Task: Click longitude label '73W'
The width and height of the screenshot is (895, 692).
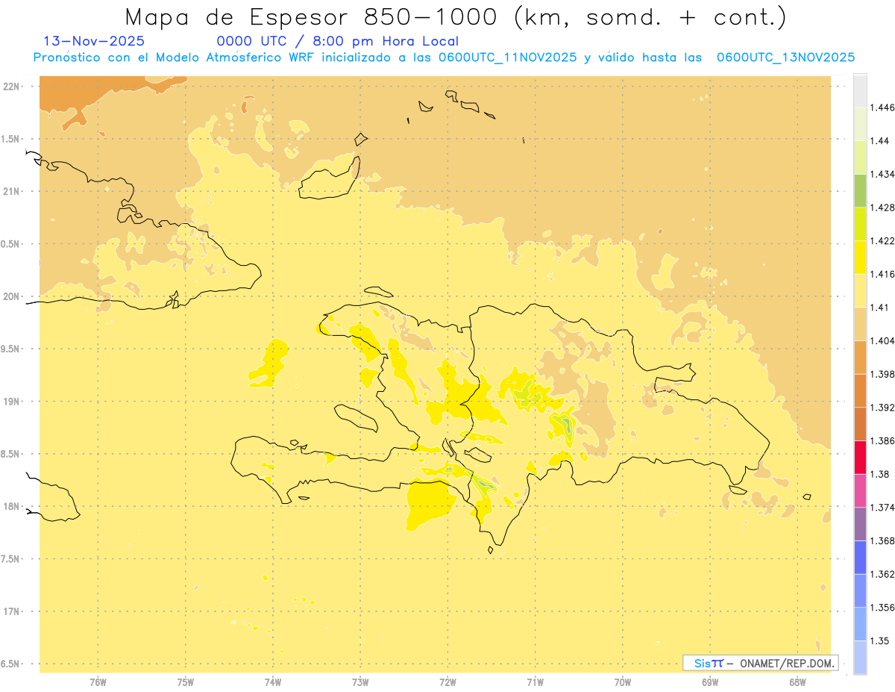Action: [x=360, y=682]
